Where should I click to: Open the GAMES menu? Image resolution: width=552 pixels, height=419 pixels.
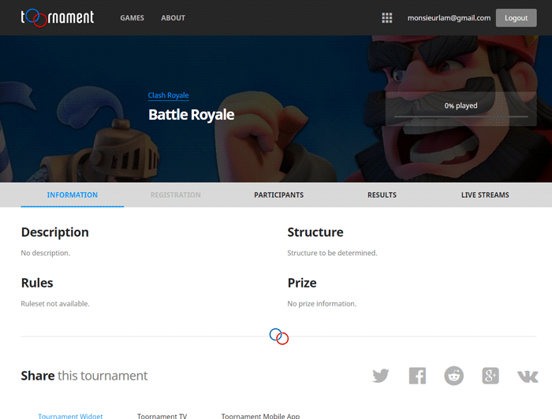coord(132,18)
